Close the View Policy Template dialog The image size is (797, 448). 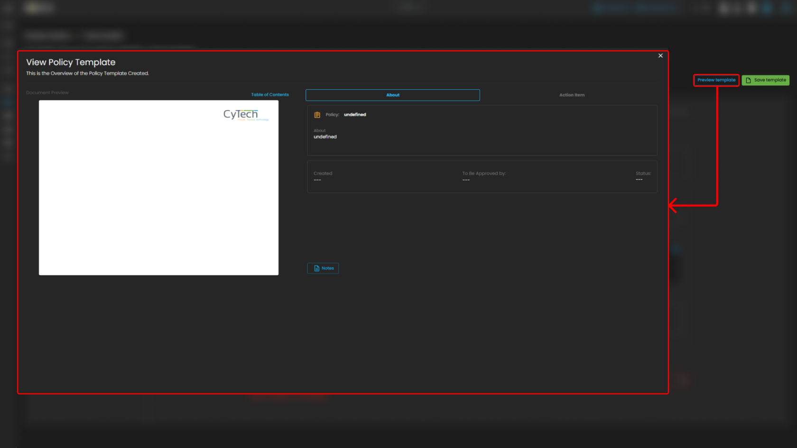tap(660, 56)
